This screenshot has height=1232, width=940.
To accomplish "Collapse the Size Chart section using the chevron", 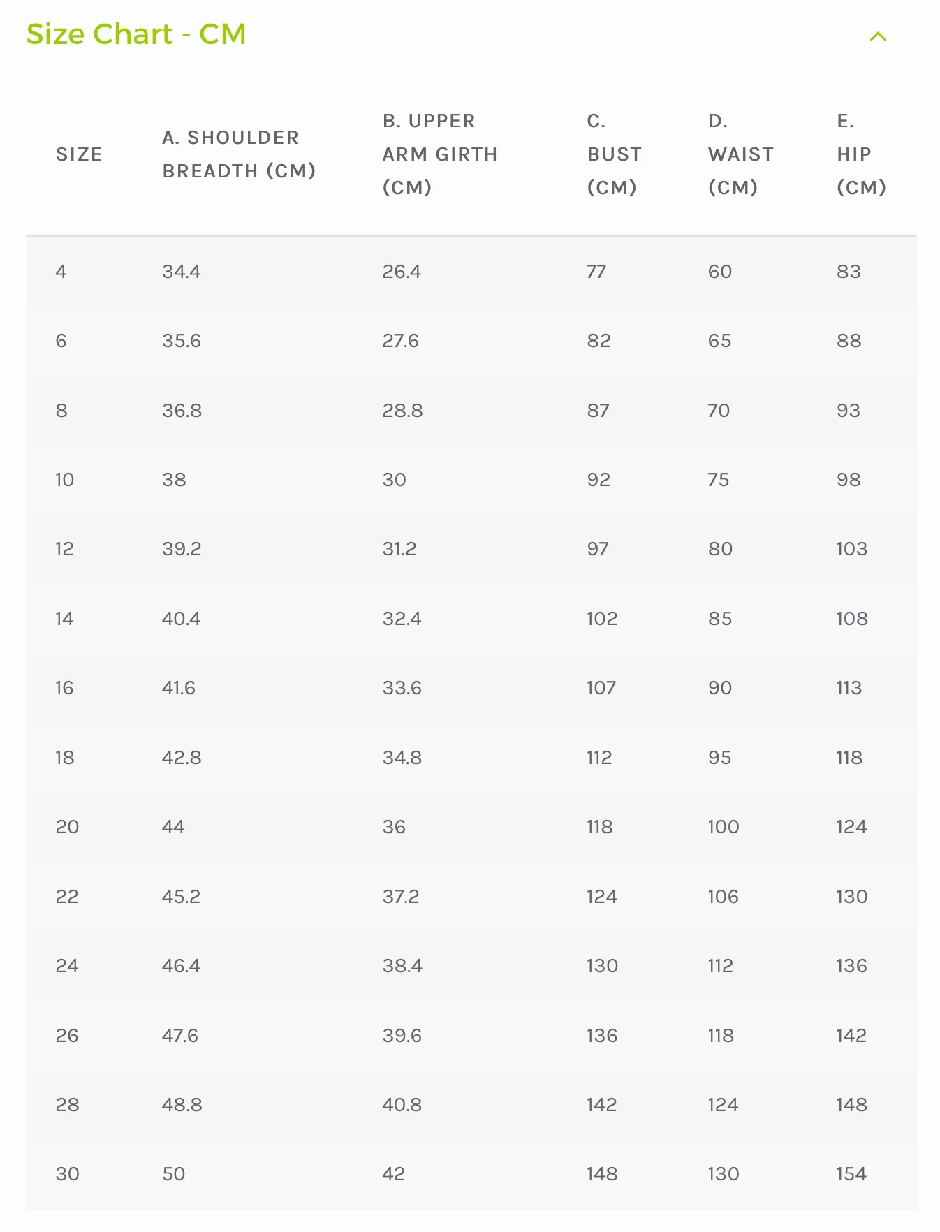I will pyautogui.click(x=878, y=36).
